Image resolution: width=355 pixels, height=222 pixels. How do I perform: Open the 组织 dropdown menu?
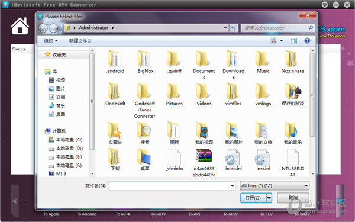click(50, 41)
